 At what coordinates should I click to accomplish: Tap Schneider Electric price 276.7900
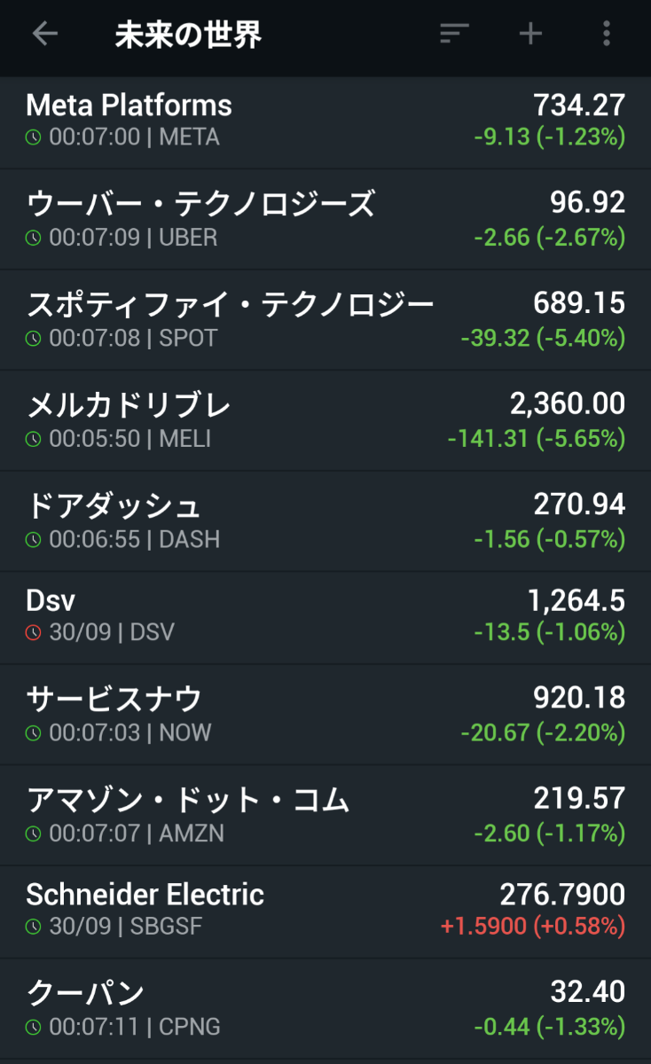point(562,894)
